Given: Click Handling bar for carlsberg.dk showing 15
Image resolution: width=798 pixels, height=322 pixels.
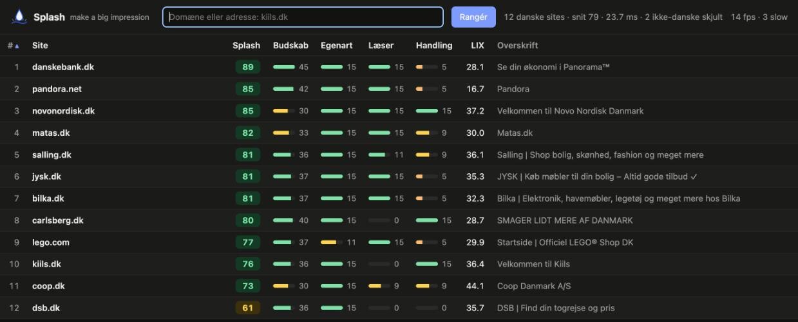Looking at the screenshot, I should tap(427, 220).
